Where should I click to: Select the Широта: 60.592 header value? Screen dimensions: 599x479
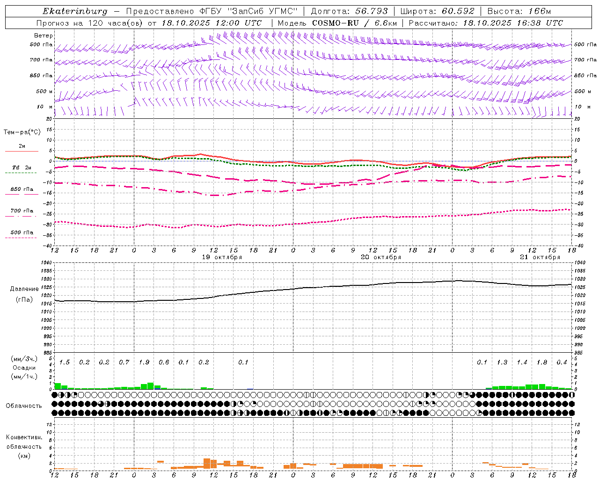tap(438, 11)
